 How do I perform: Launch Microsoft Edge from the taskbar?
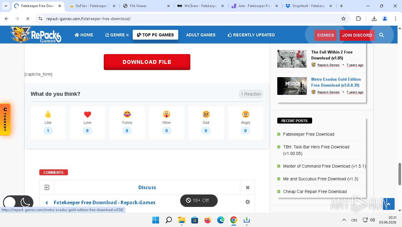tap(221, 220)
